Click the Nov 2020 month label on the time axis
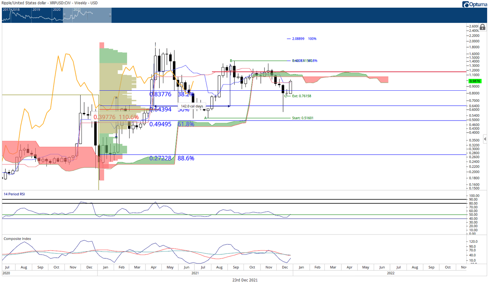Image resolution: width=489 pixels, height=286 pixels. [x=73, y=267]
